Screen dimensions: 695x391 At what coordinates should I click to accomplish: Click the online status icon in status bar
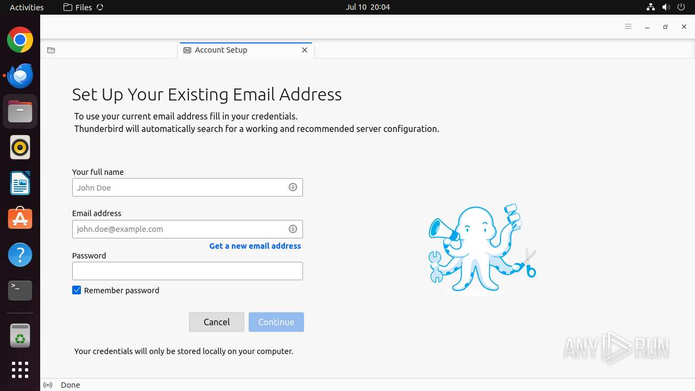pyautogui.click(x=48, y=385)
